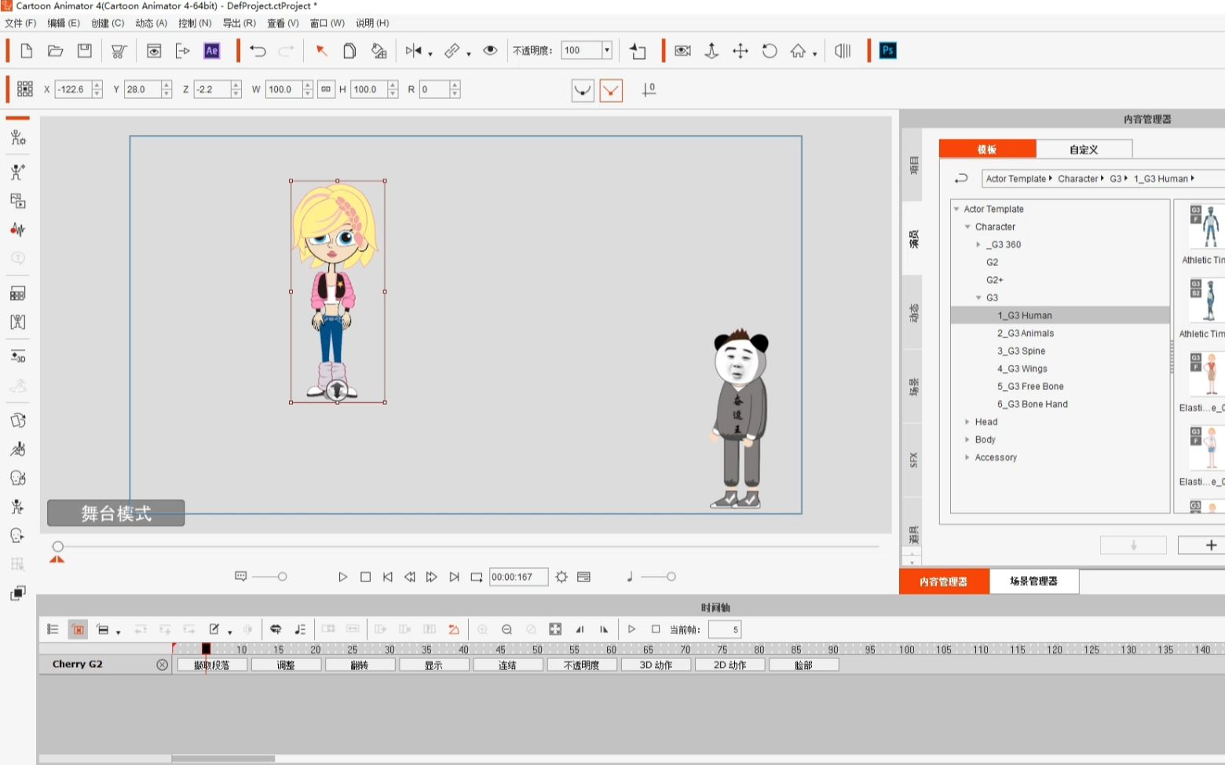Click the save project disk icon
1225x765 pixels.
[x=84, y=51]
